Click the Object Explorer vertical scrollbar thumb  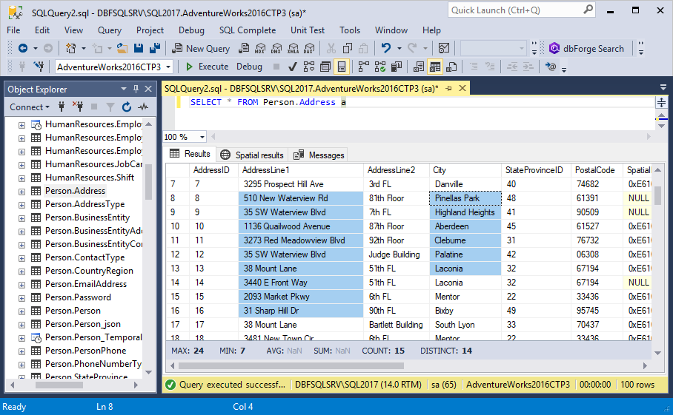[148, 181]
